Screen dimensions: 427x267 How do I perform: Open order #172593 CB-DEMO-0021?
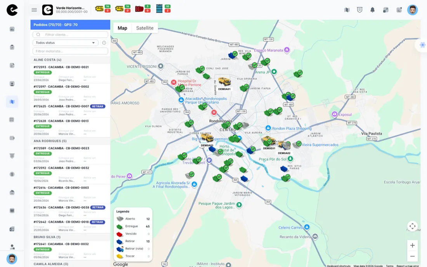70,73
